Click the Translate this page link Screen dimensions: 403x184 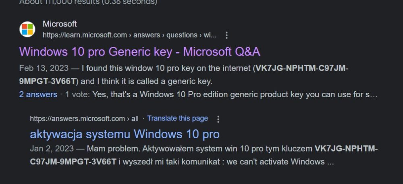click(x=178, y=119)
